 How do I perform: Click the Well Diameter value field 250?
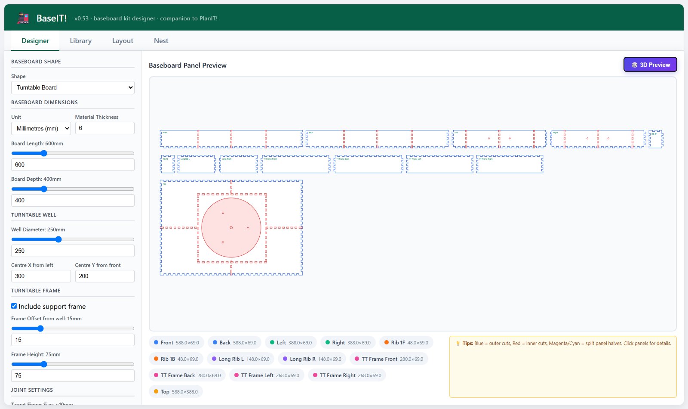73,251
